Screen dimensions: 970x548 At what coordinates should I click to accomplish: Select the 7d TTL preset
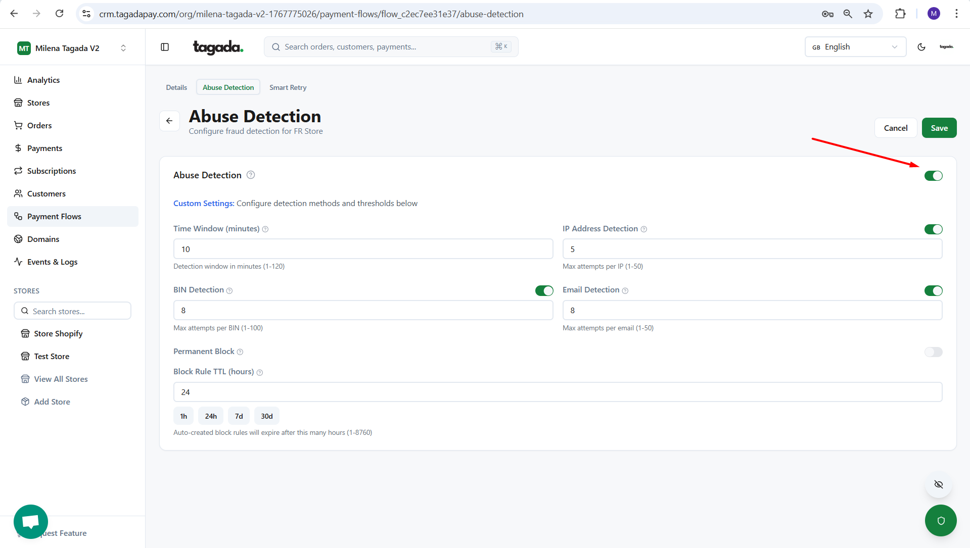pyautogui.click(x=239, y=416)
